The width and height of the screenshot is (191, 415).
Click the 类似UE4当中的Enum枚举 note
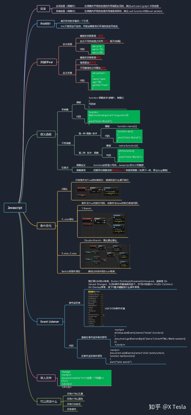[x=102, y=271]
